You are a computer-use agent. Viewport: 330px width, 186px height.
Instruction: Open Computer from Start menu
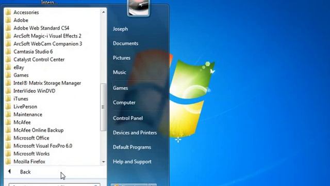(x=124, y=102)
